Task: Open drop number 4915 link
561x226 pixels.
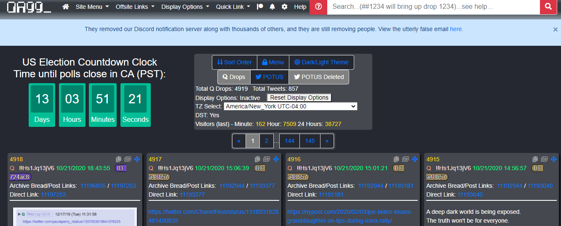Action: tap(433, 159)
